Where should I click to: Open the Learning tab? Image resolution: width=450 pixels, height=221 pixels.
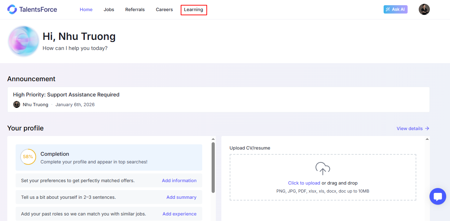194,10
